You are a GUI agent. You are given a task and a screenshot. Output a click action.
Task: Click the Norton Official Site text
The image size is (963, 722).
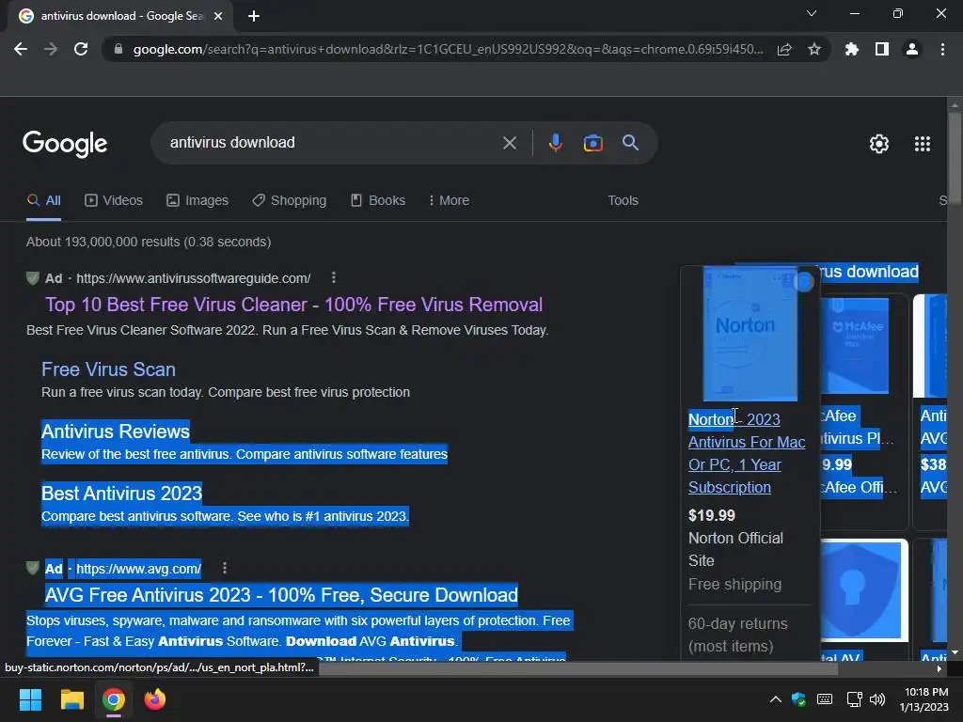click(735, 549)
